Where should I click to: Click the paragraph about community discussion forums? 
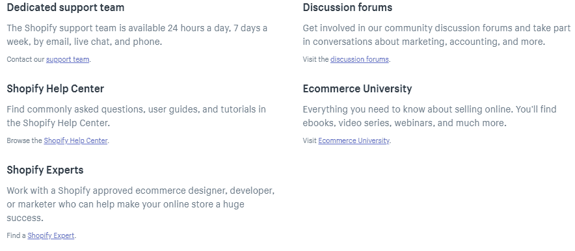pyautogui.click(x=436, y=35)
